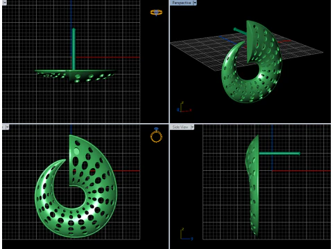Open the Perspective viewport dropdown arrow

click(195, 3)
